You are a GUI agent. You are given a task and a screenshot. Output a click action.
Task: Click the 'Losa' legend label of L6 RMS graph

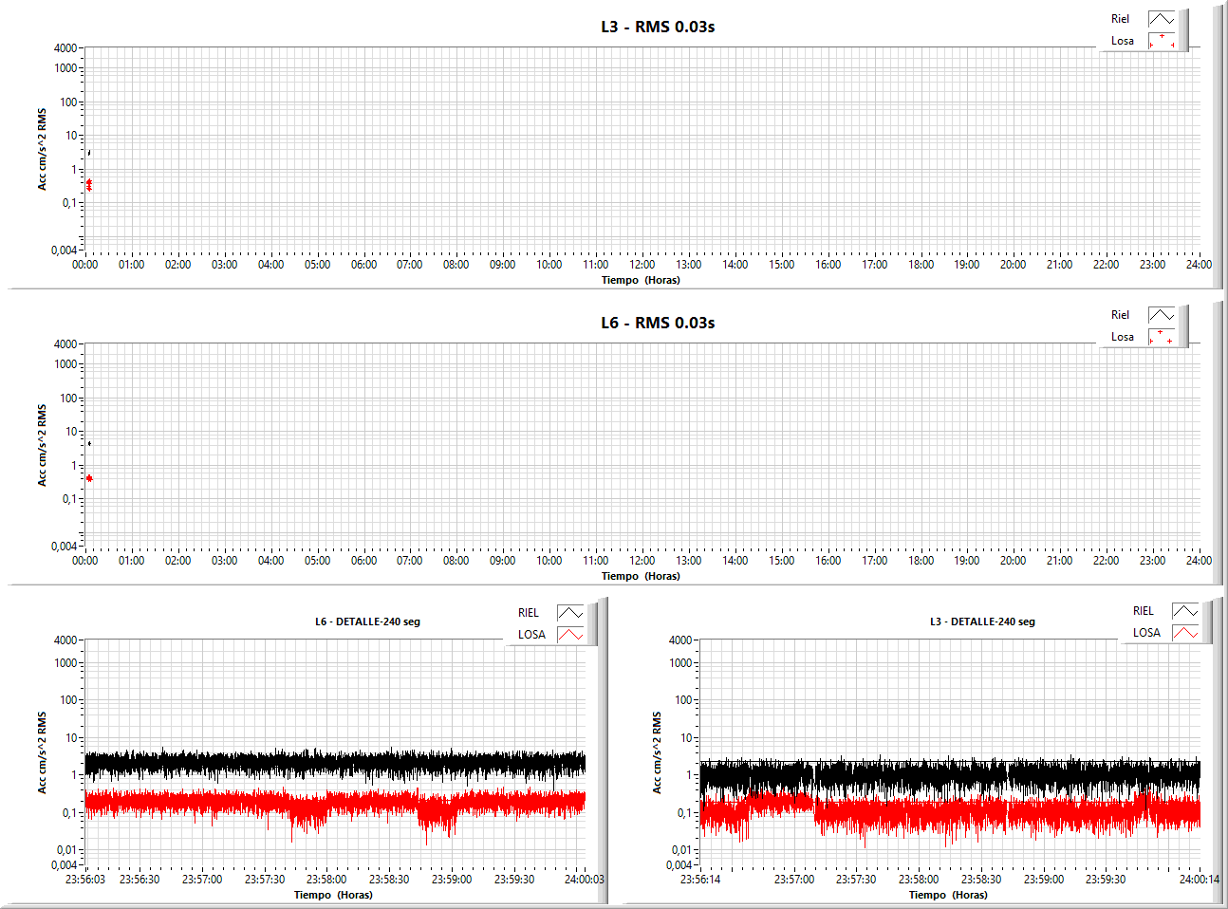(1122, 337)
